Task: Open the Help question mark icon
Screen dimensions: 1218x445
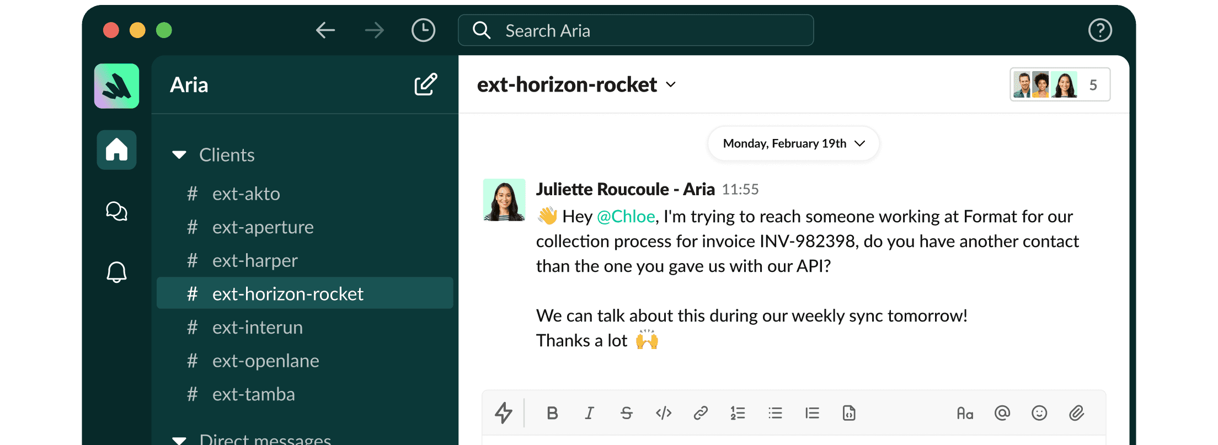Action: pyautogui.click(x=1099, y=30)
